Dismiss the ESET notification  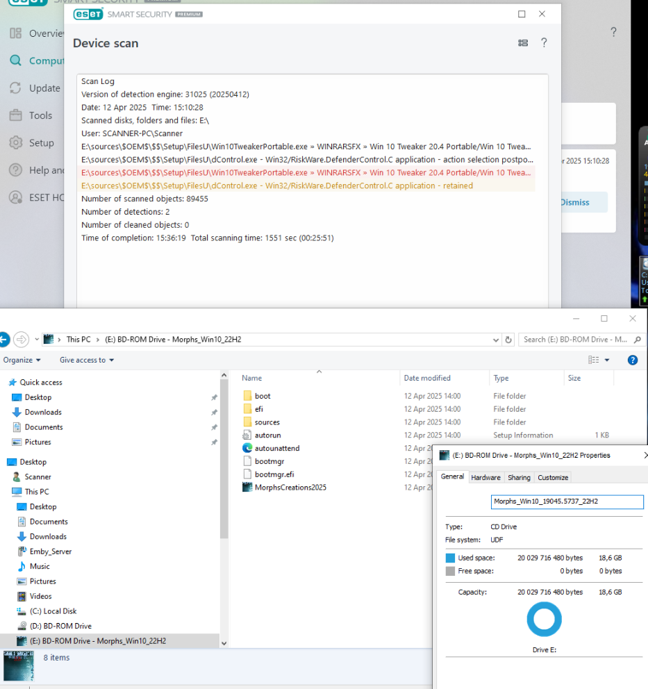click(575, 202)
